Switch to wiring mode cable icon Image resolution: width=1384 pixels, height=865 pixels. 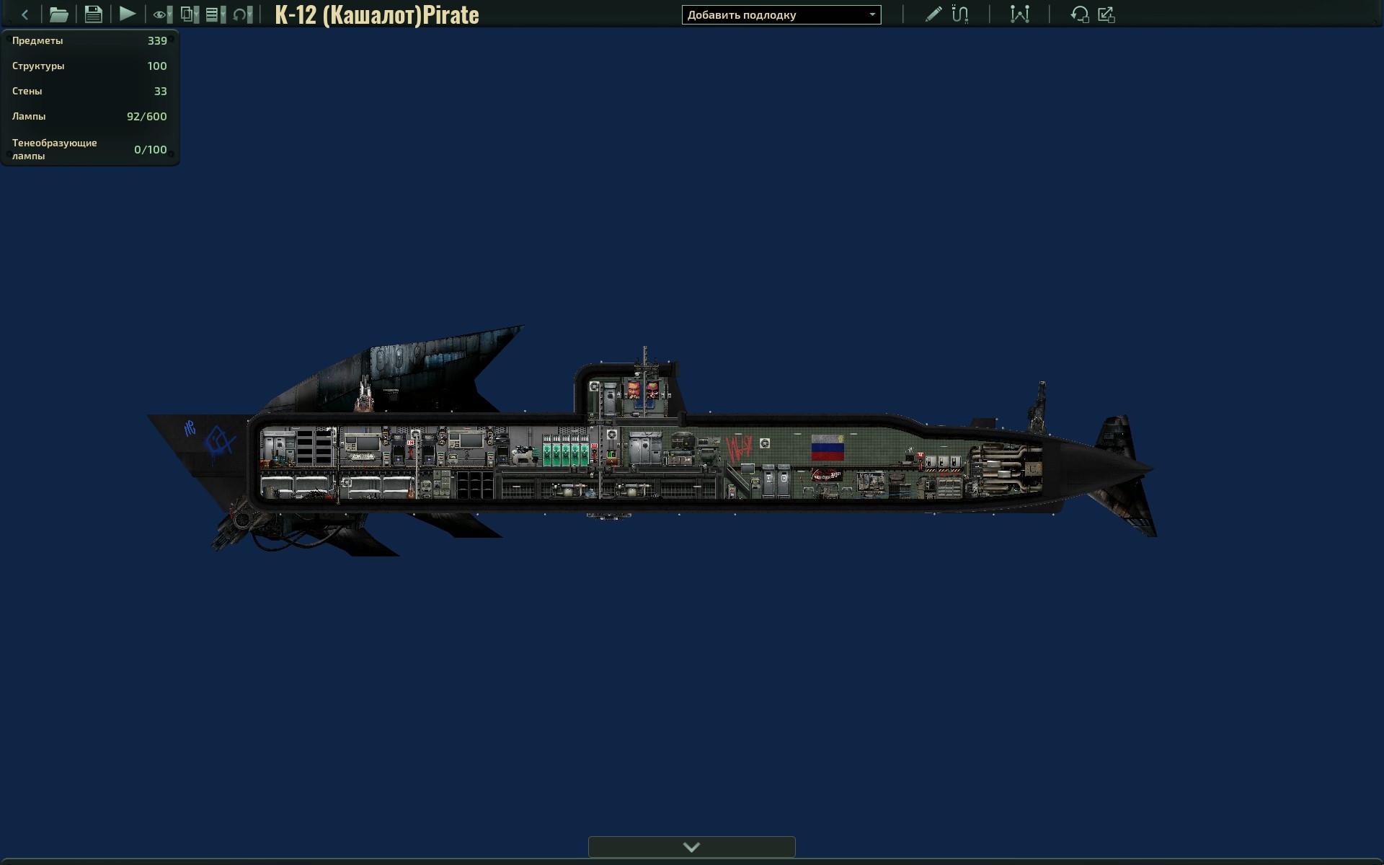(960, 14)
